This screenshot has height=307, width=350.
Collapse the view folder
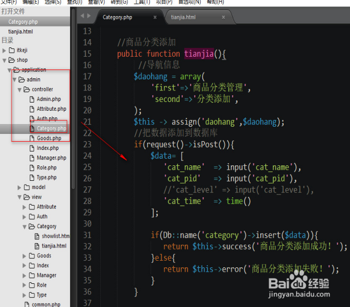(19, 197)
